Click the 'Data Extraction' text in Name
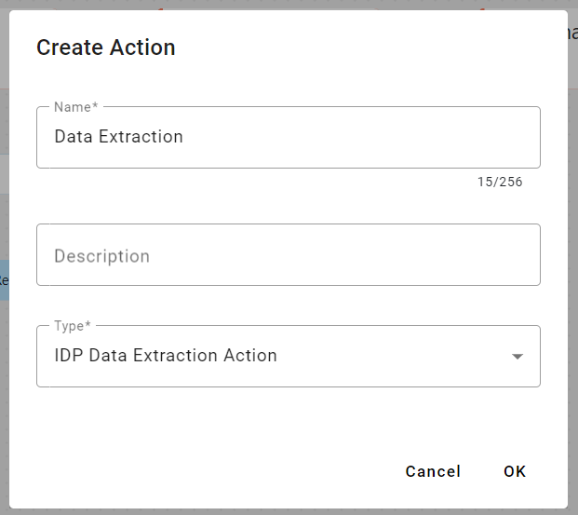Image resolution: width=578 pixels, height=515 pixels. click(118, 137)
